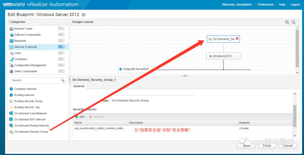Click the Description column header
This screenshot has width=304, height=155.
[183, 123]
